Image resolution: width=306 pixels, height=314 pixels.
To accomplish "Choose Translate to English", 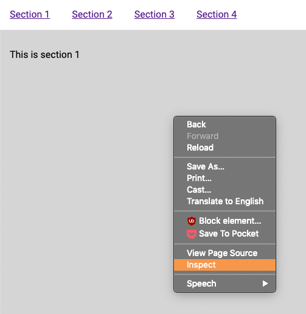I will tap(224, 201).
